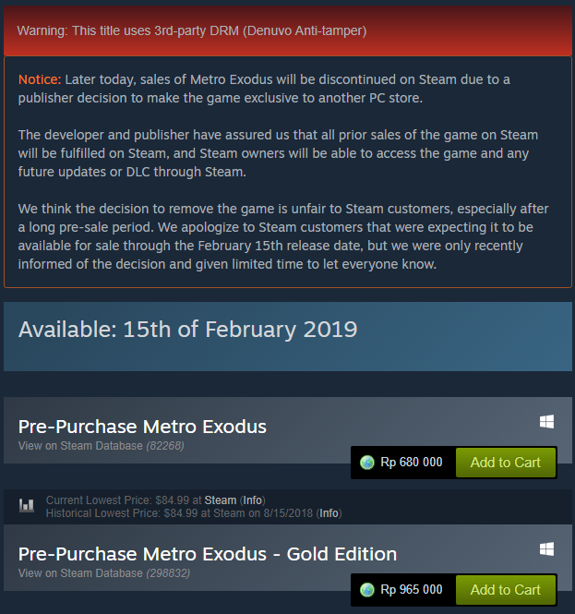Add Metro Exodus Gold Edition to cart

point(505,590)
